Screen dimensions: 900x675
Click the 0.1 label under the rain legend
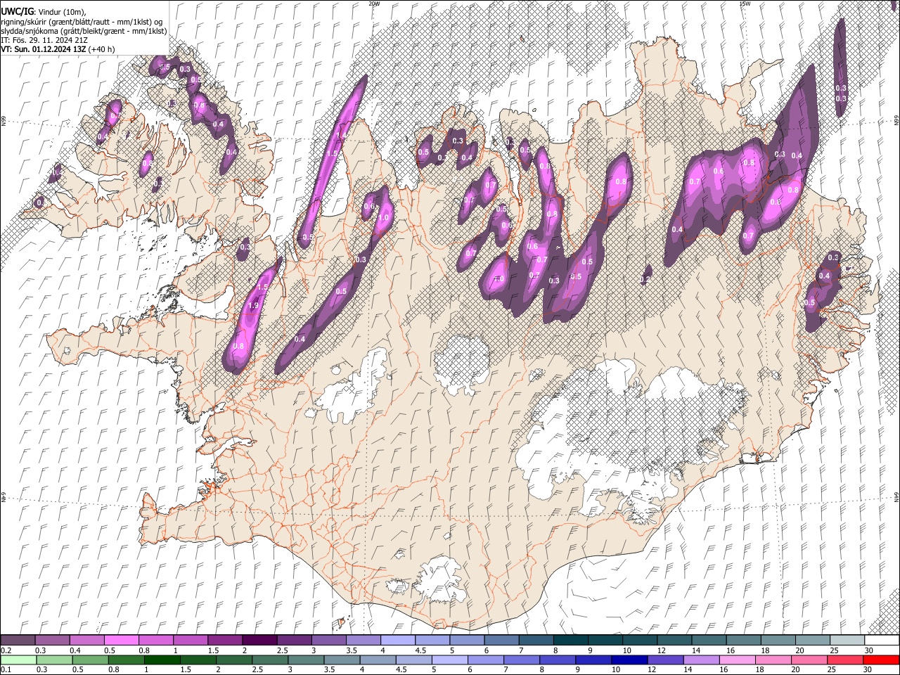pyautogui.click(x=5, y=669)
